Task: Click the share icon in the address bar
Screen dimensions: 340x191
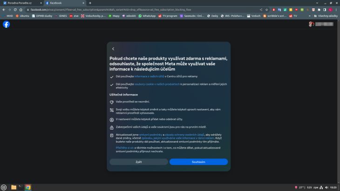Action: click(x=261, y=10)
